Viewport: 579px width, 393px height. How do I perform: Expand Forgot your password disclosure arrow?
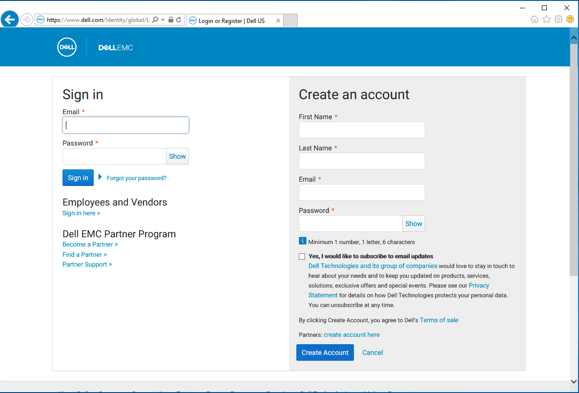(x=99, y=178)
